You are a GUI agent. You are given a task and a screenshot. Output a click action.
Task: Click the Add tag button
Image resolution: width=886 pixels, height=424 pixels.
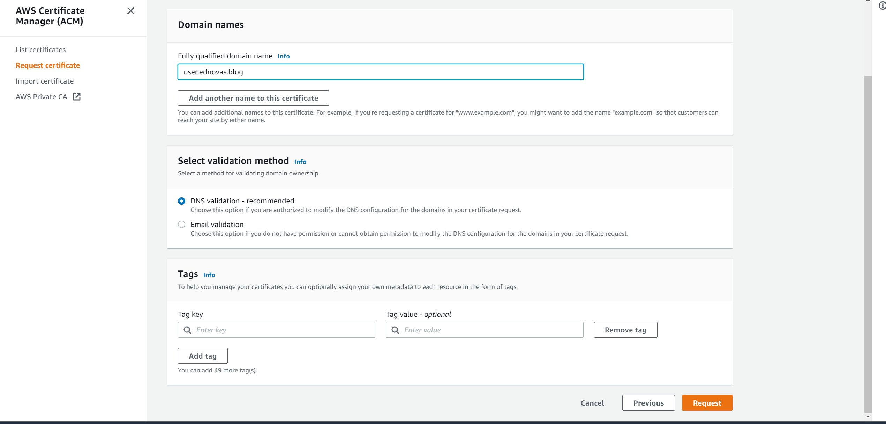coord(202,356)
